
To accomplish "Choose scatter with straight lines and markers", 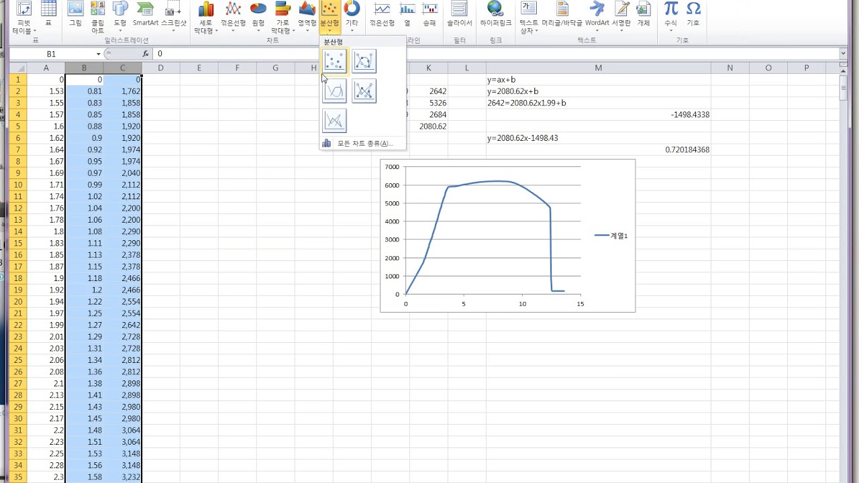I will (x=364, y=91).
